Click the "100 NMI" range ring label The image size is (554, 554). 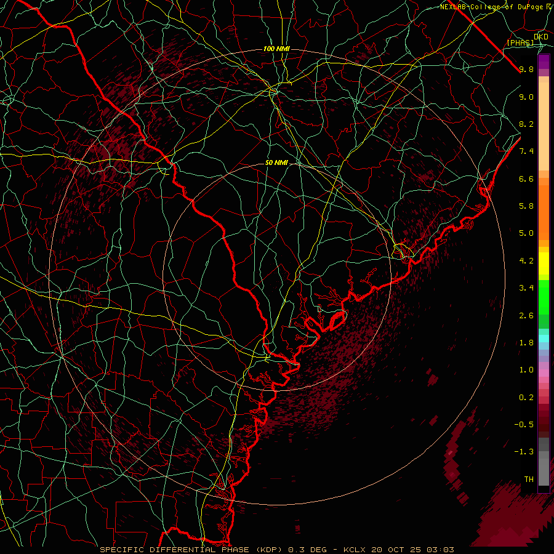pos(276,49)
